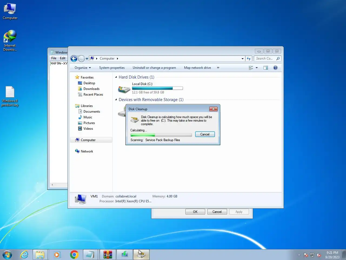Click the network tray icon

(312, 255)
